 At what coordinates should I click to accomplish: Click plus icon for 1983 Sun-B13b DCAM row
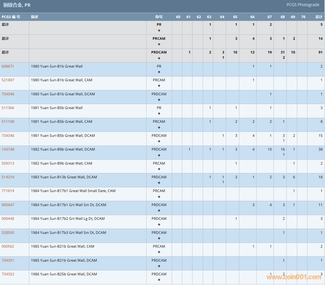(159, 183)
